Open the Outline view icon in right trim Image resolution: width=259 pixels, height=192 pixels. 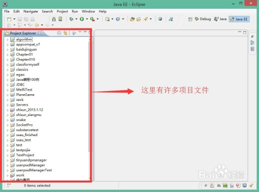coord(252,42)
